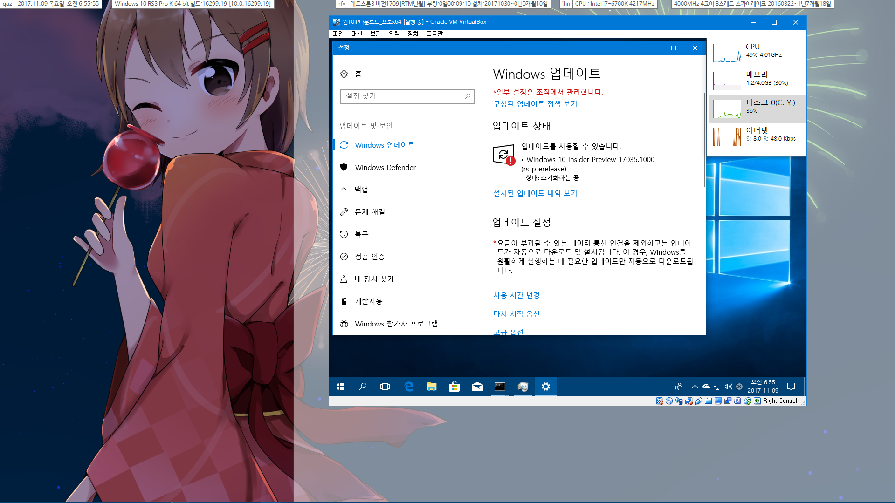Click network tray icon in guest
895x503 pixels.
(x=717, y=387)
